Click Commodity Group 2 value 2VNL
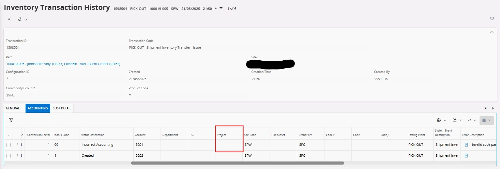Image resolution: width=500 pixels, height=169 pixels. [x=10, y=95]
